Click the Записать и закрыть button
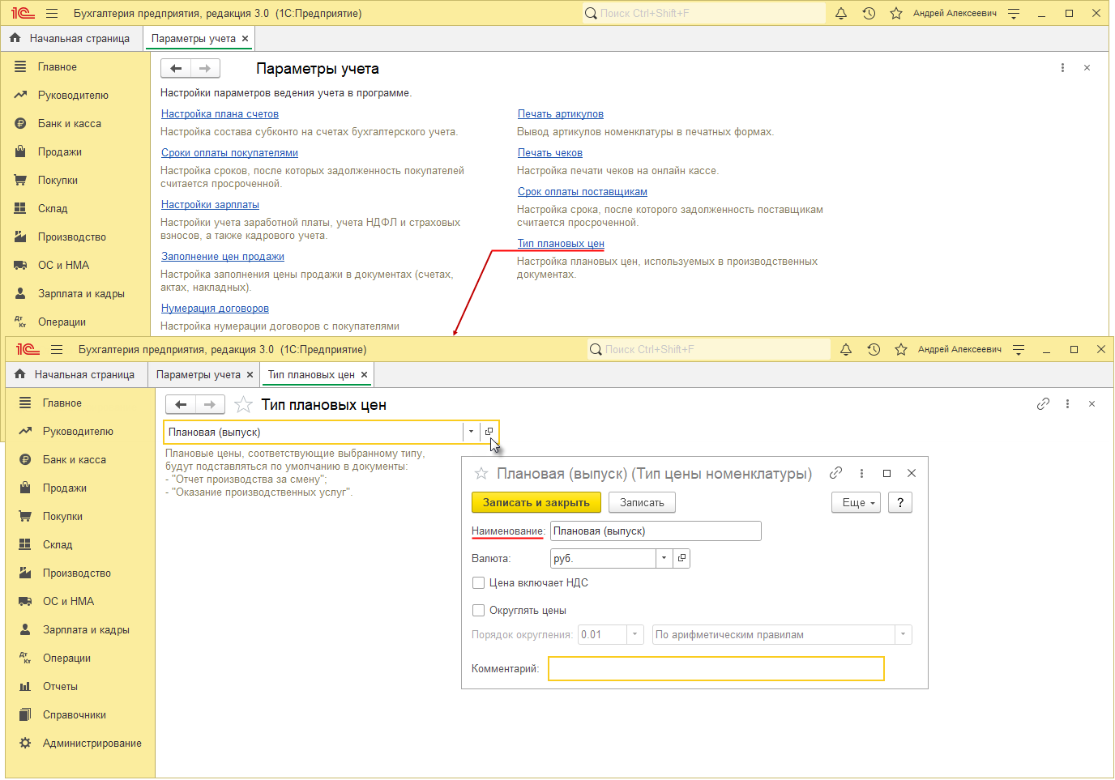 [x=536, y=502]
